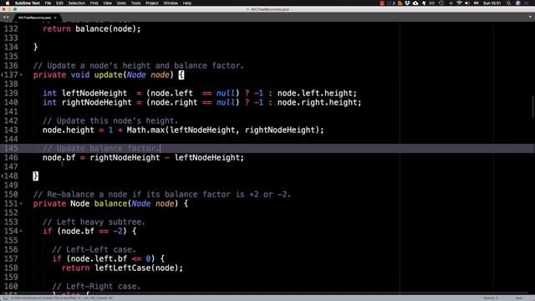Click 'leftNodeHeight' variable on line 139
The height and width of the screenshot is (301, 535).
tap(94, 93)
